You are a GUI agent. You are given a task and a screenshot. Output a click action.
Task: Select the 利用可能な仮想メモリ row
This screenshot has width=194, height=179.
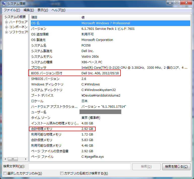(110, 146)
